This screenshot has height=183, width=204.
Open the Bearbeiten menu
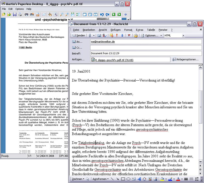[89, 30]
